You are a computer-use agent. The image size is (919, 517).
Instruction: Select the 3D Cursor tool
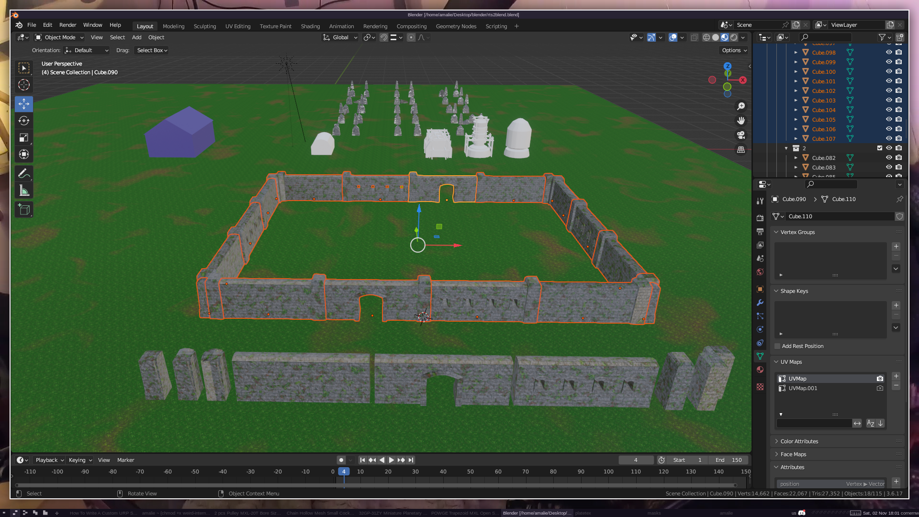[24, 85]
